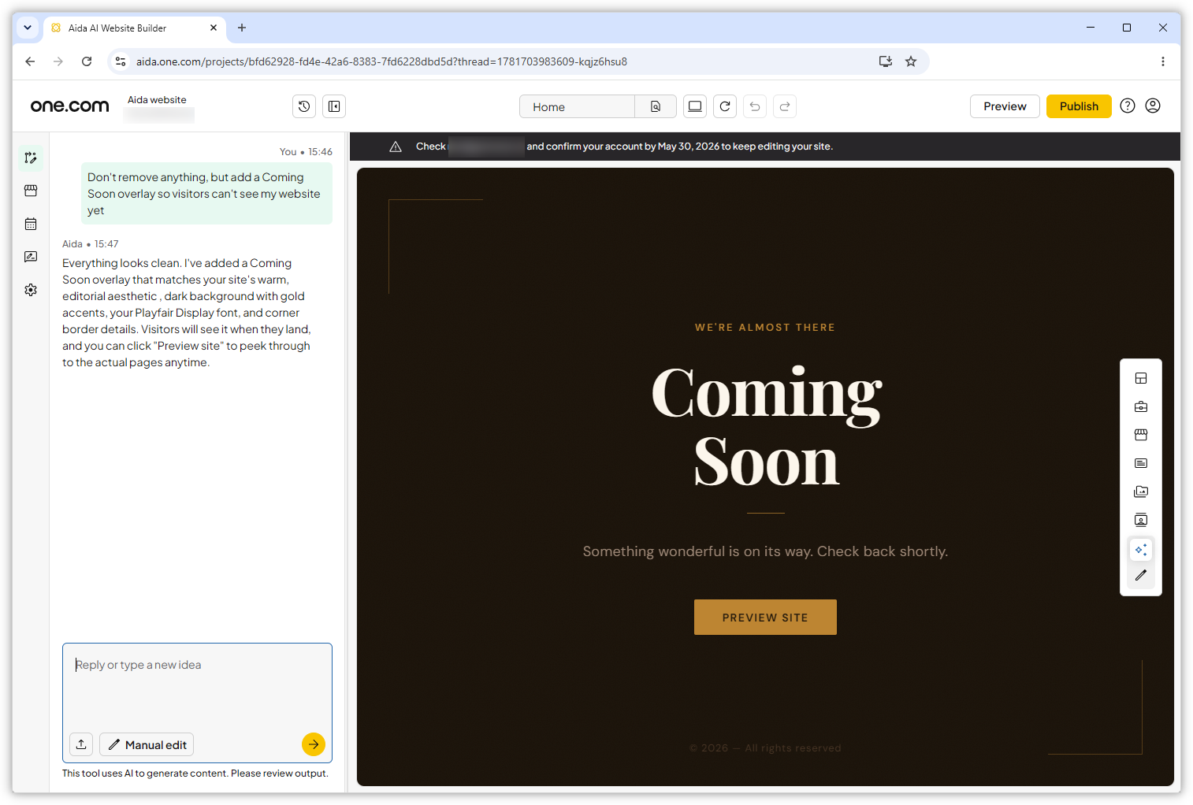Close the Aida AI Website Builder tab
Viewport: 1193px width, 805px height.
click(x=214, y=28)
